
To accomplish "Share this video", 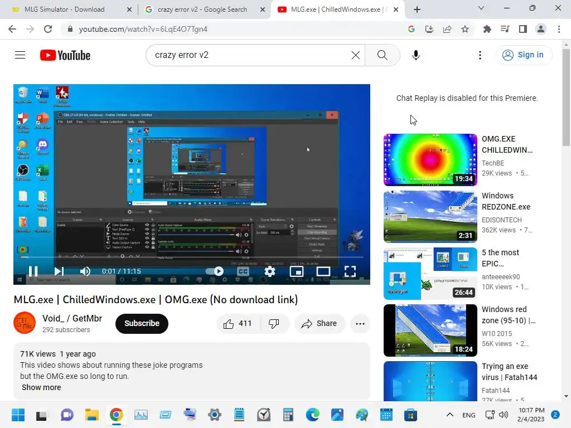I will 320,324.
